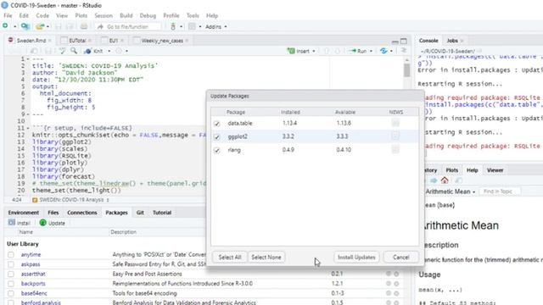
Task: Click Cancel in Update Packages dialog
Action: (x=401, y=258)
